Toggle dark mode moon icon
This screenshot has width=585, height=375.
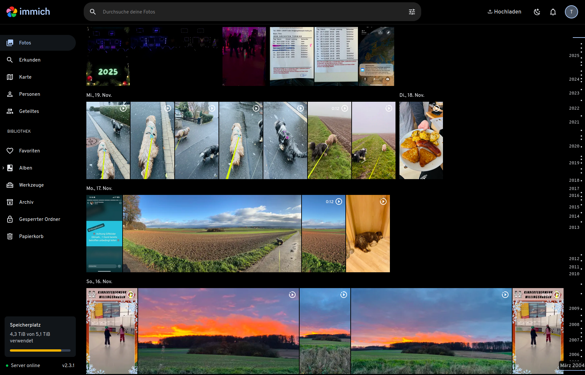pyautogui.click(x=537, y=12)
